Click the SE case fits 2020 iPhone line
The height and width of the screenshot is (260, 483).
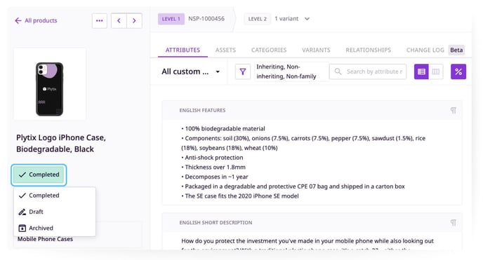pos(240,196)
